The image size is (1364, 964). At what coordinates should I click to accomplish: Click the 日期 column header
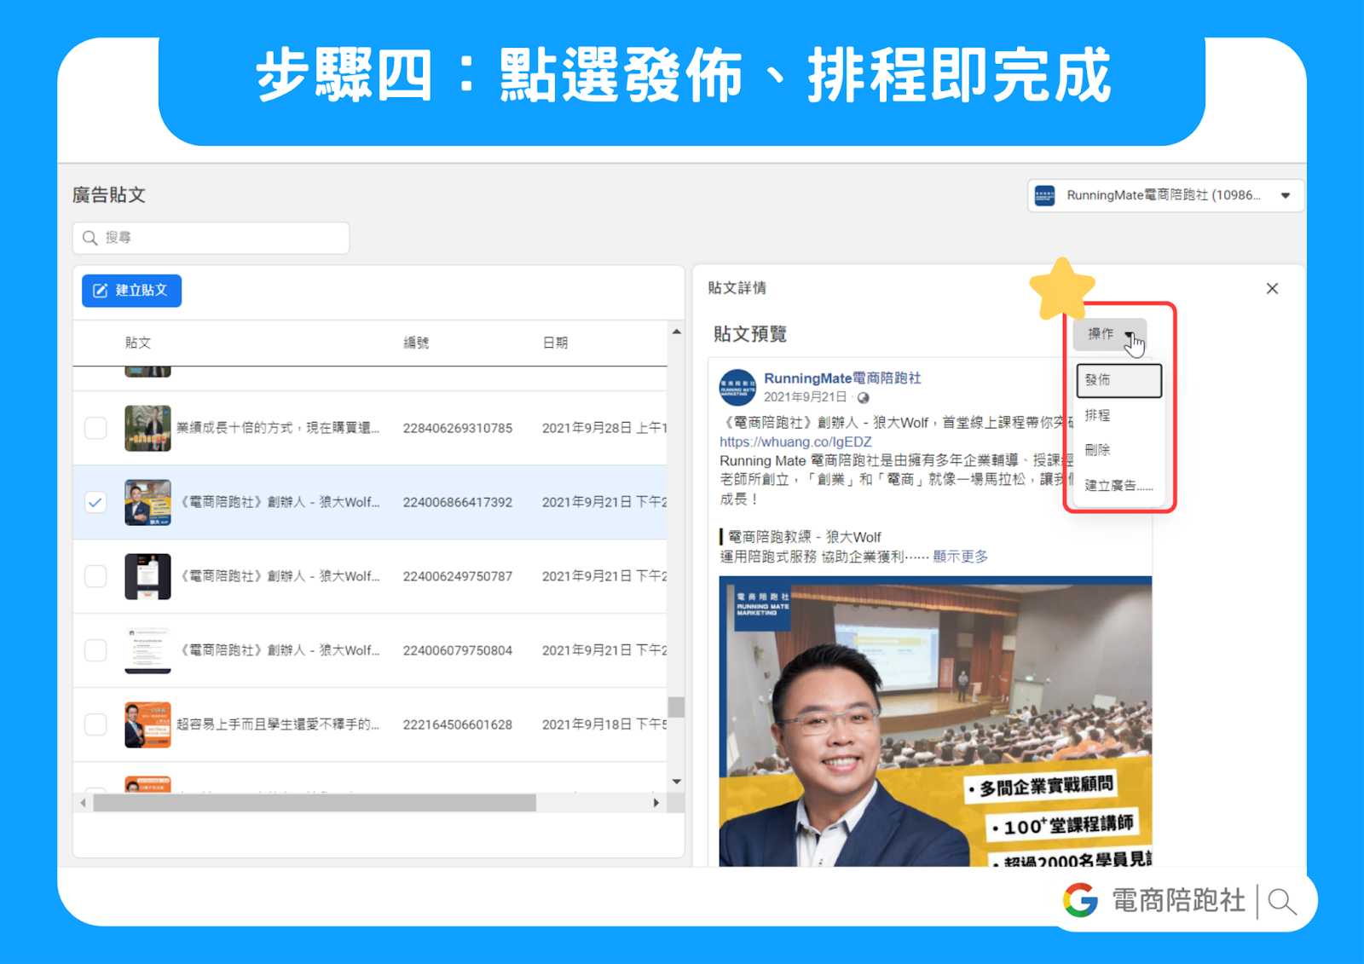555,343
